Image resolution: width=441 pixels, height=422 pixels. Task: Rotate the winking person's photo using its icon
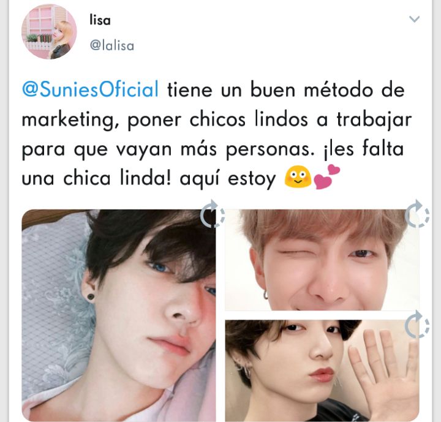click(x=417, y=214)
